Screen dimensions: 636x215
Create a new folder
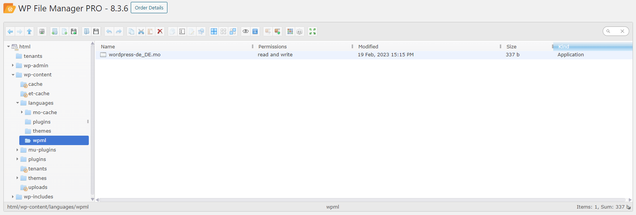(55, 31)
